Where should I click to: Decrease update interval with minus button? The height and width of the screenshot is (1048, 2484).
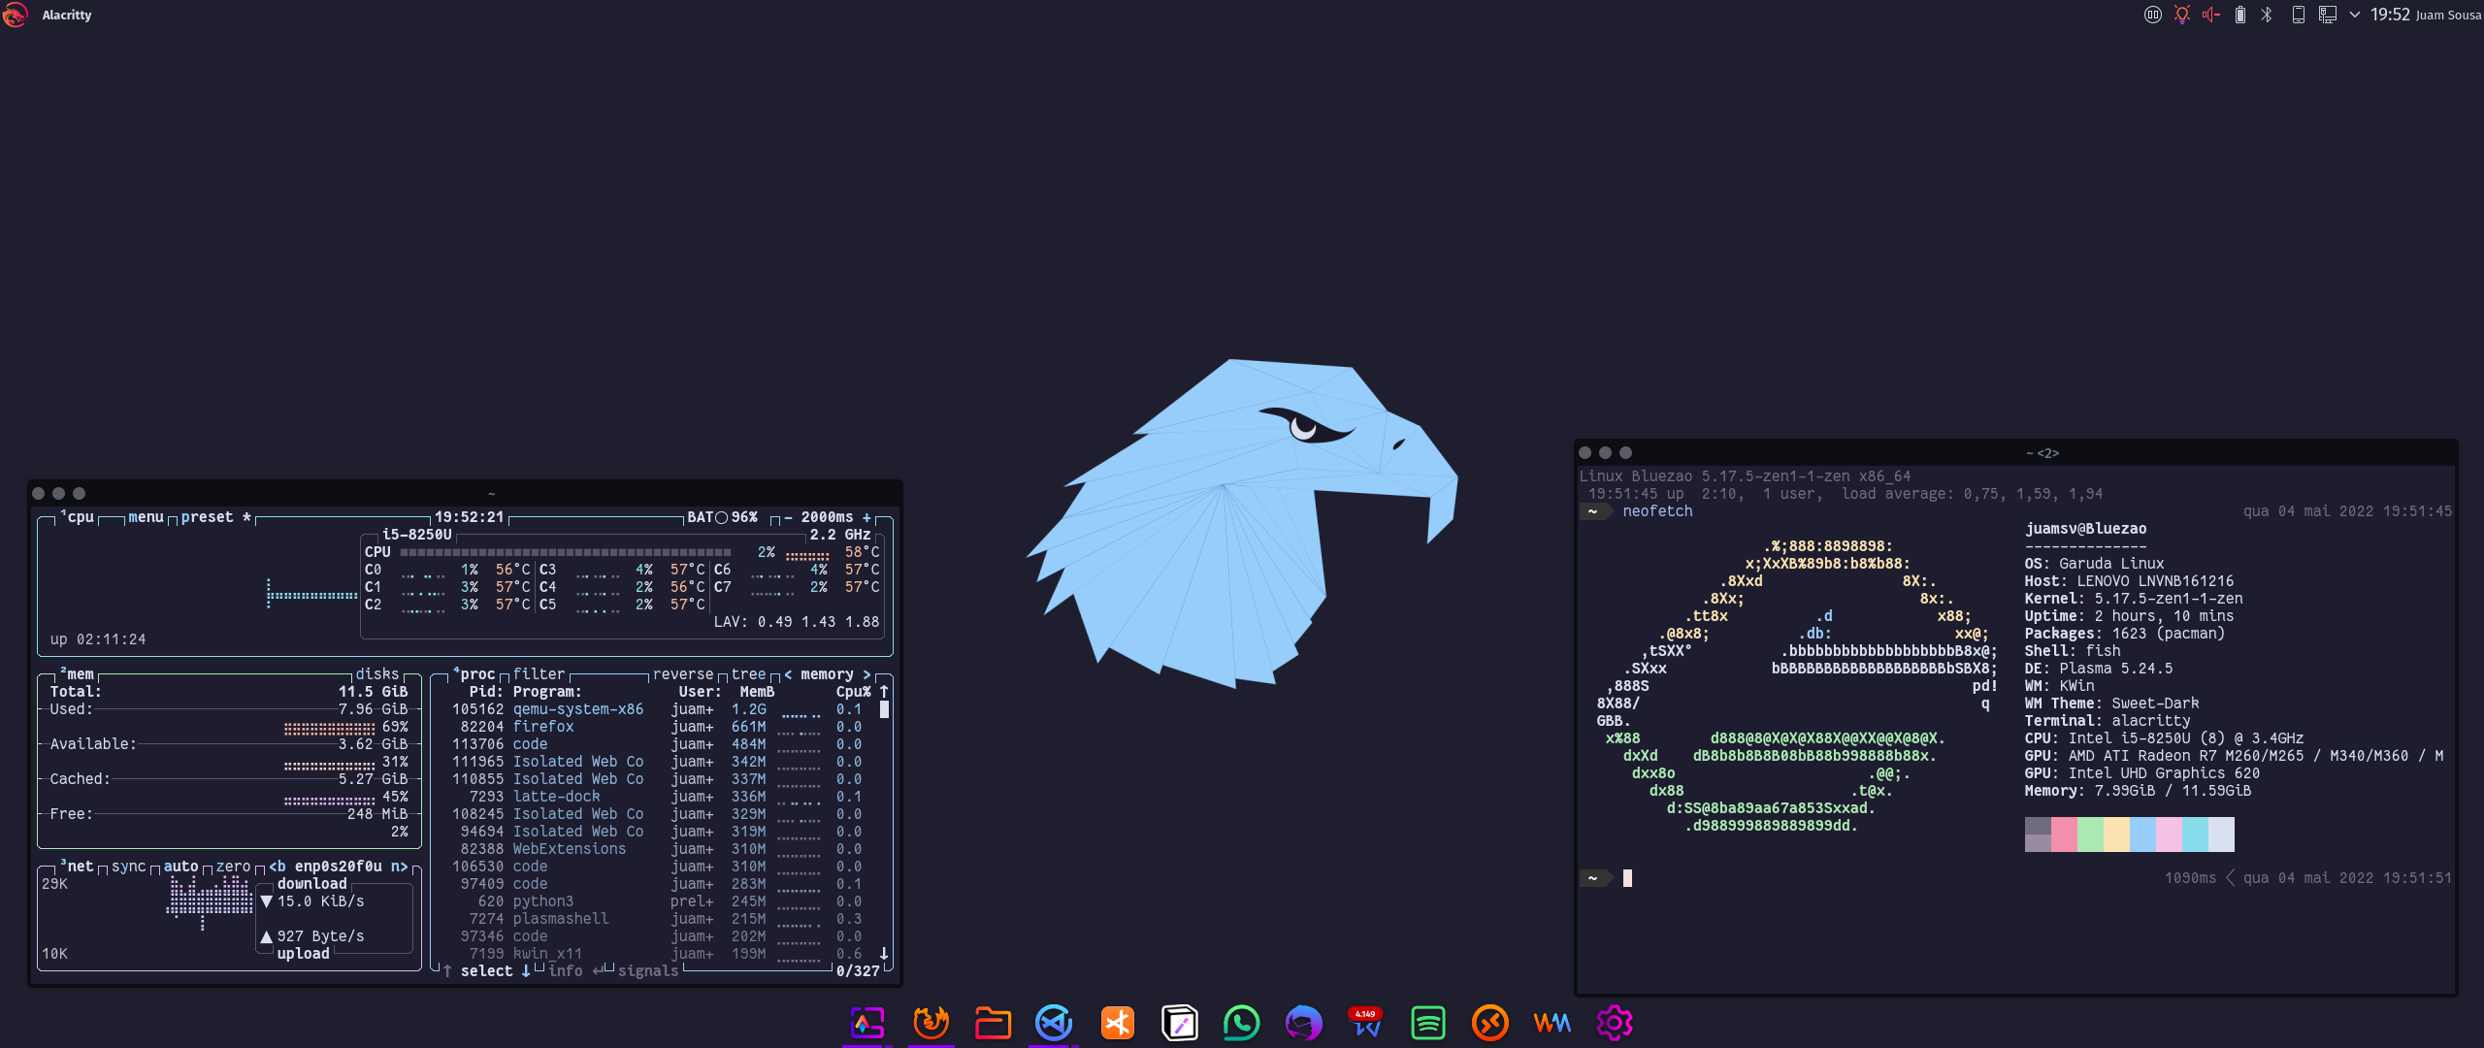(788, 517)
